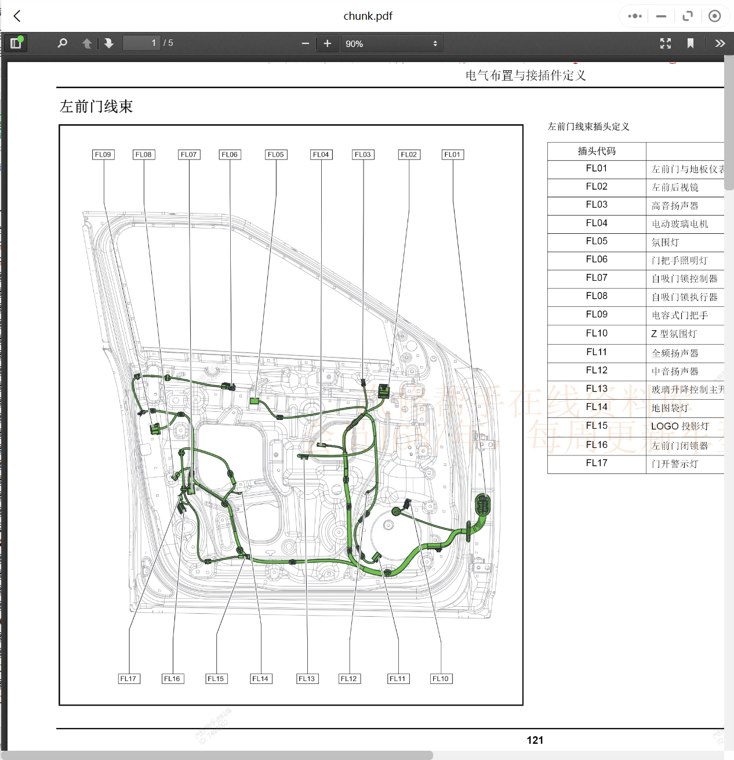Click the horizontal scrollbar at bottom
734x760 pixels.
(x=220, y=755)
